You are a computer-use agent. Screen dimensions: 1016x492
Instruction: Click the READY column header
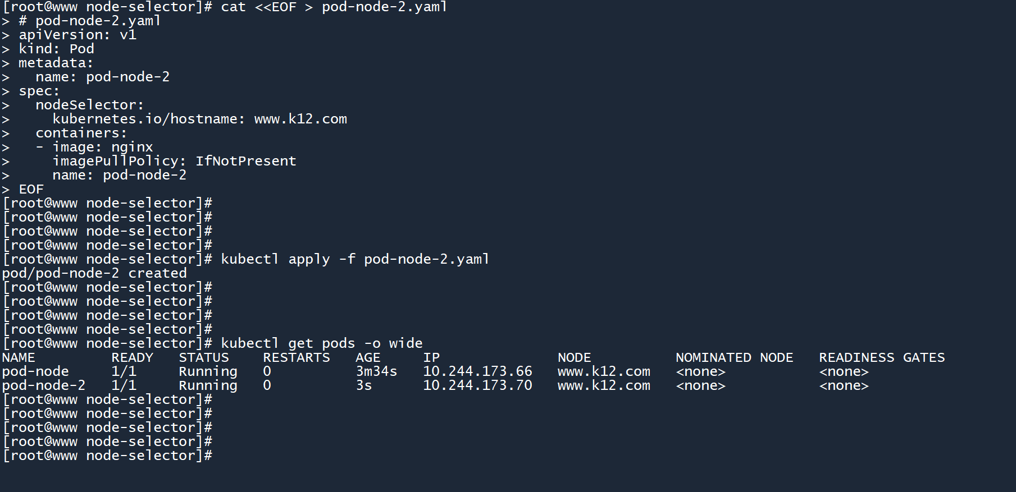tap(132, 357)
